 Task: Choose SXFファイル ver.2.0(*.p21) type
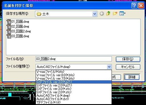point(74,85)
